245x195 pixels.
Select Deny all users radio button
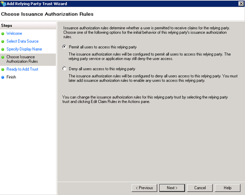click(64, 69)
